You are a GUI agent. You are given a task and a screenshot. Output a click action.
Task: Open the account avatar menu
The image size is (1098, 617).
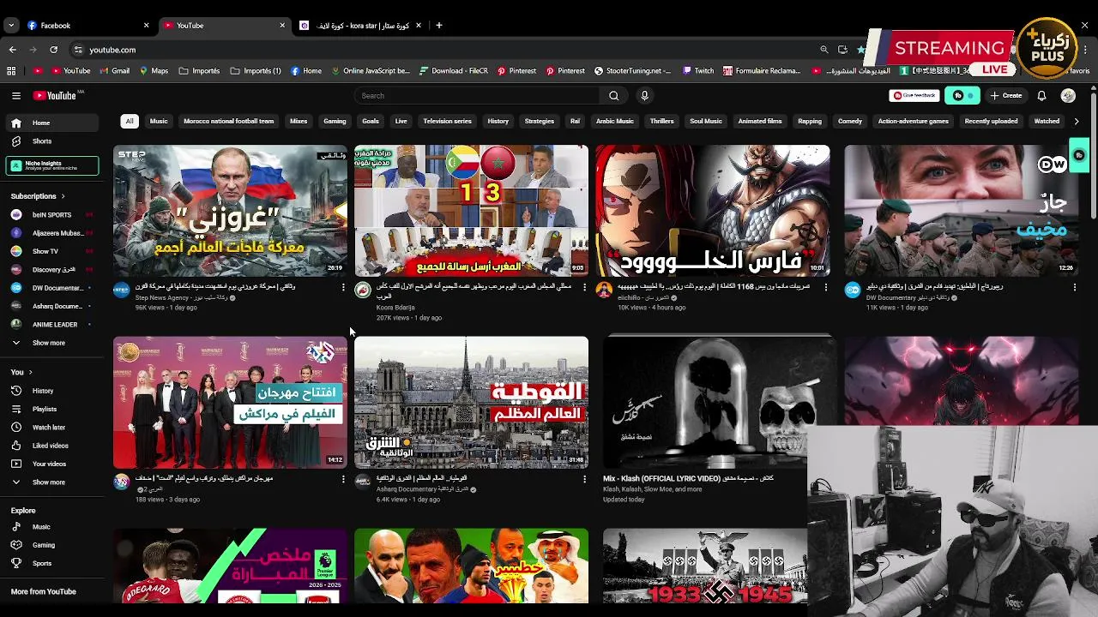[x=1068, y=96]
